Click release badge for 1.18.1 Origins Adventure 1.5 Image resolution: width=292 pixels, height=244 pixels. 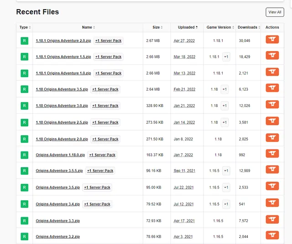24,57
